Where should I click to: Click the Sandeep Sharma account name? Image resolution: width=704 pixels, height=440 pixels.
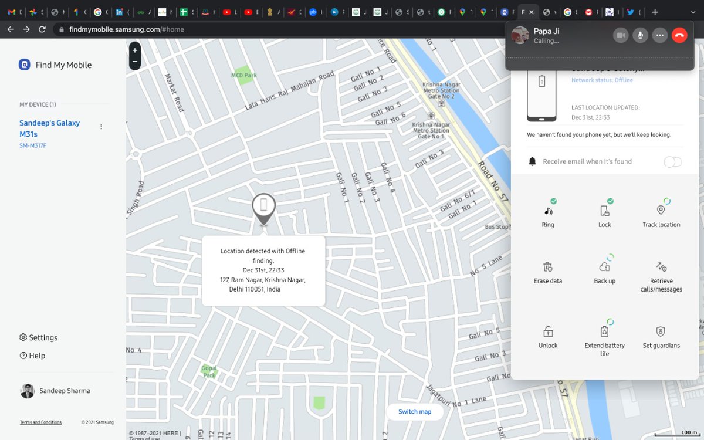click(x=65, y=391)
